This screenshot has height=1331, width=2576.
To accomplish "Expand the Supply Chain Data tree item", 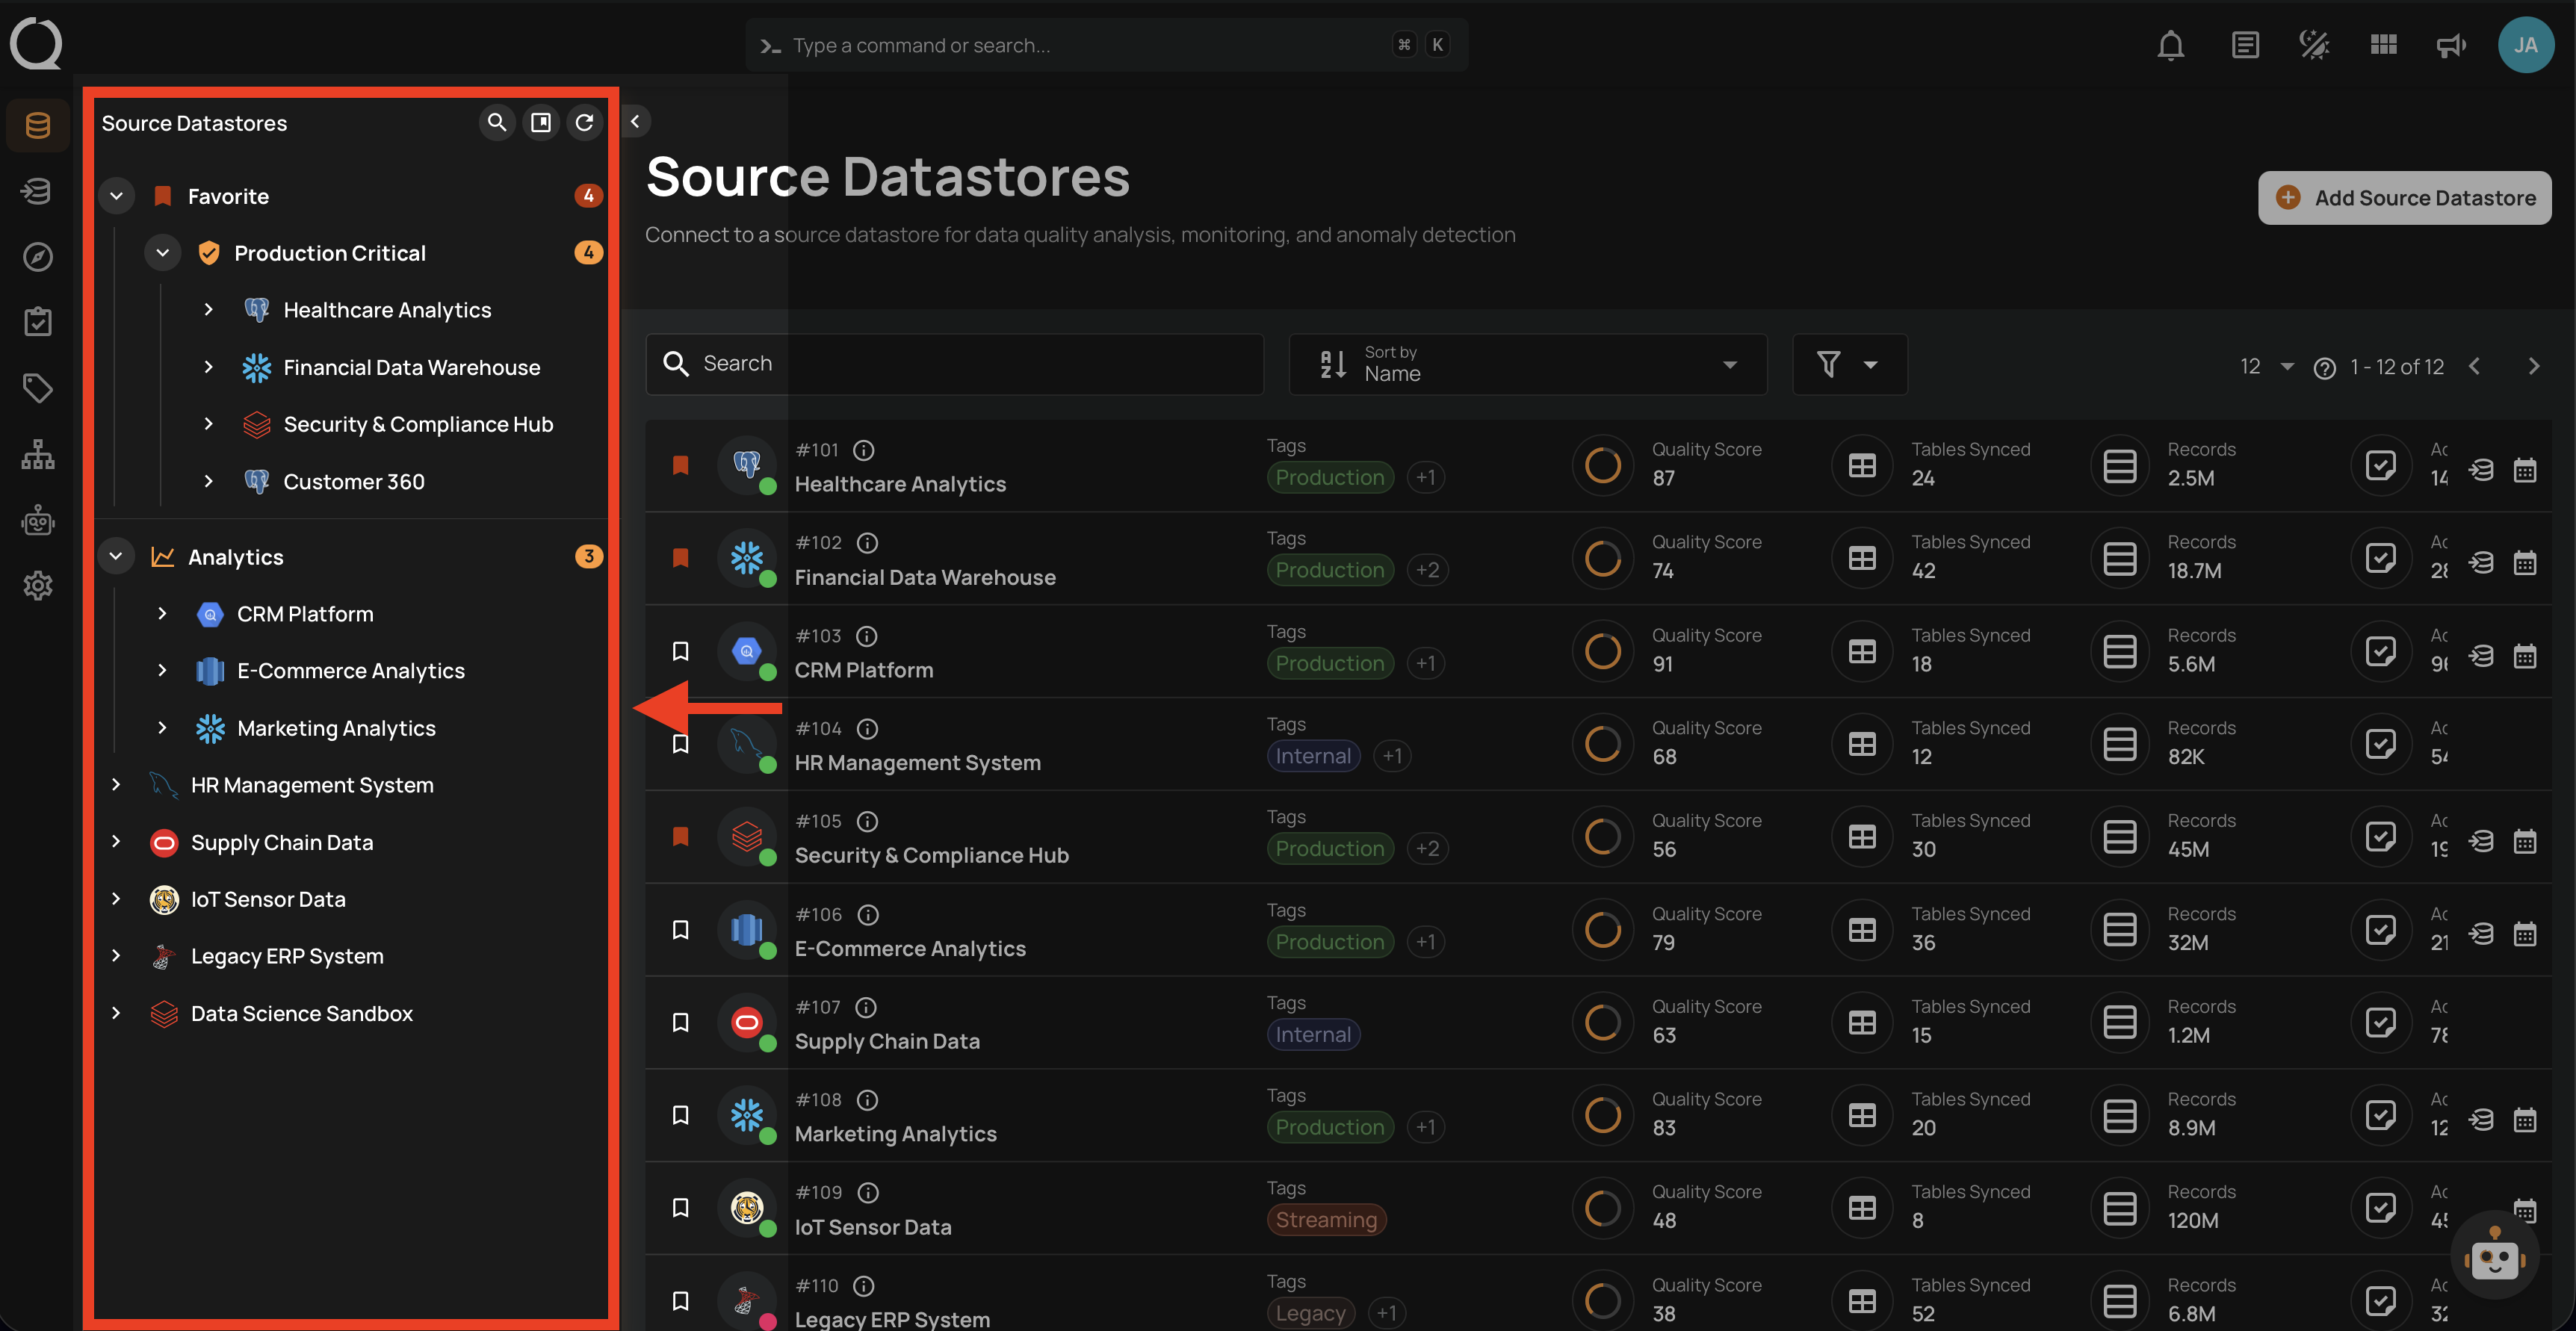I will coord(116,842).
